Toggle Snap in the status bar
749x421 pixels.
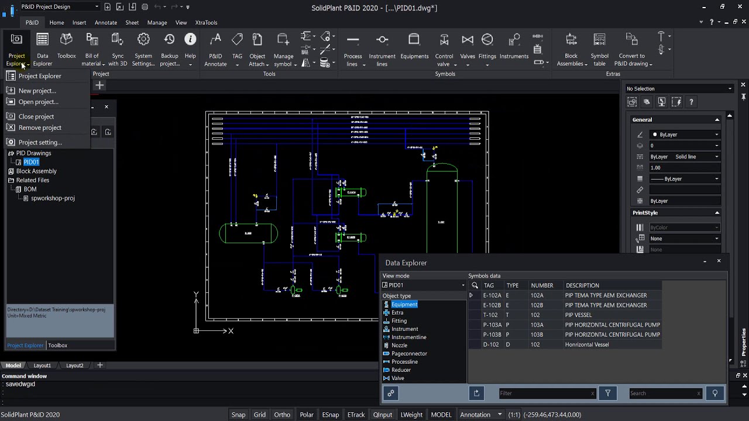[x=238, y=415]
